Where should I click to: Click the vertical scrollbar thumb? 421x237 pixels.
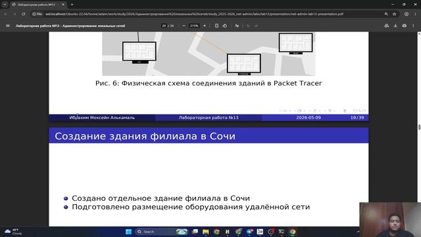pyautogui.click(x=419, y=127)
